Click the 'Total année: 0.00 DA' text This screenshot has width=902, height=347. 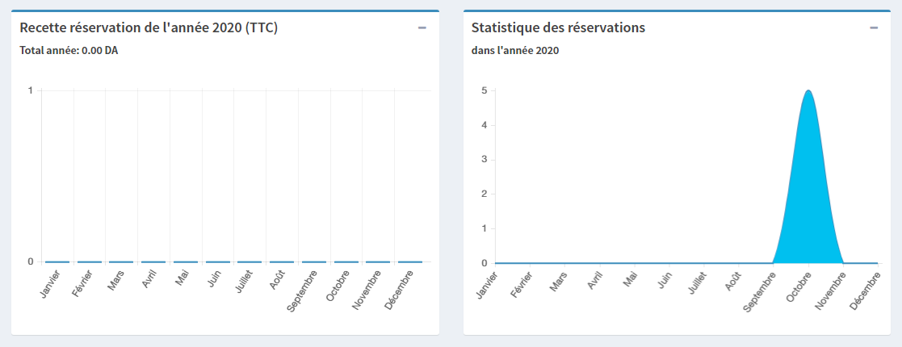[69, 50]
